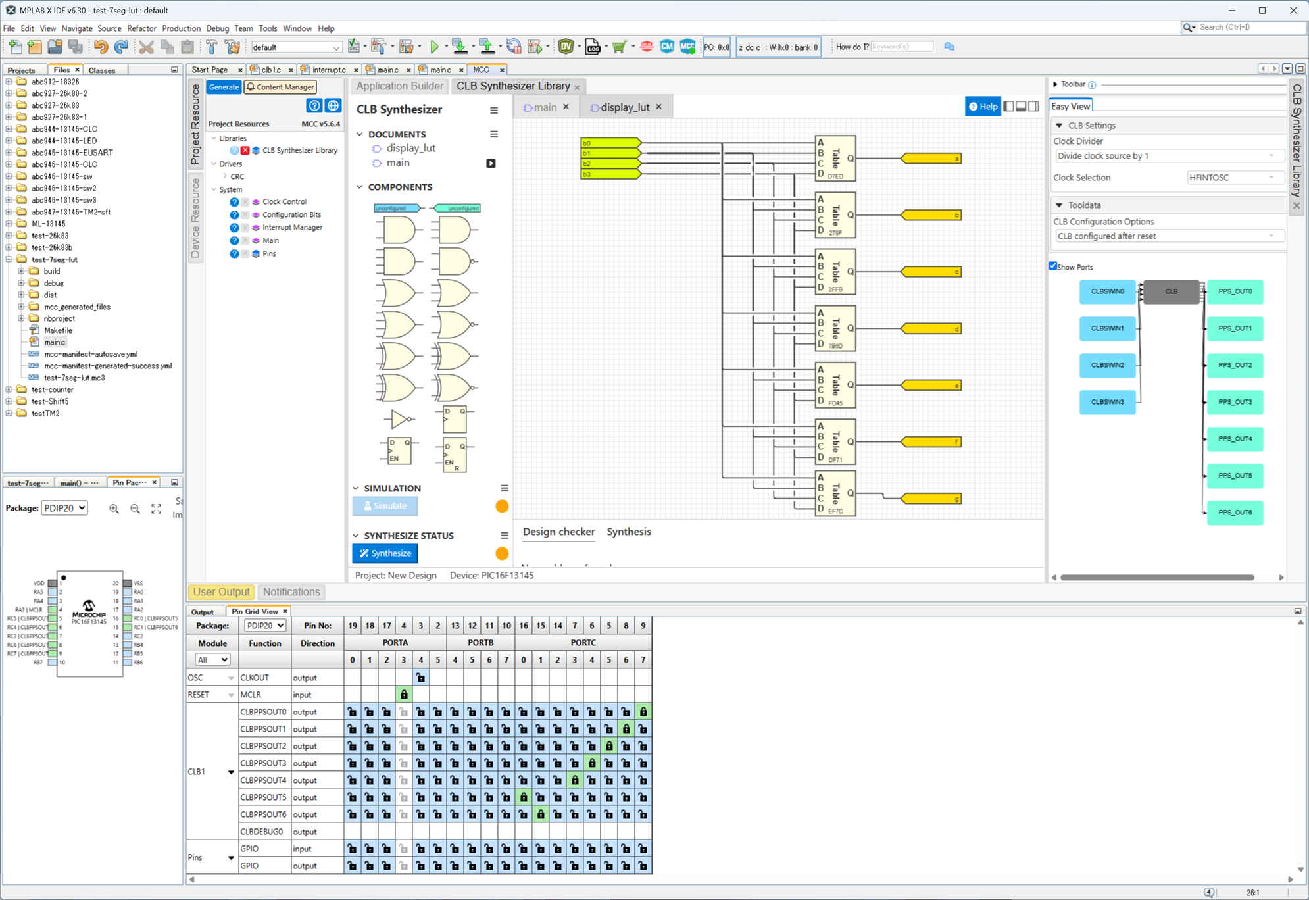
Task: Uncheck the Show Ports checkbox
Action: [1053, 266]
